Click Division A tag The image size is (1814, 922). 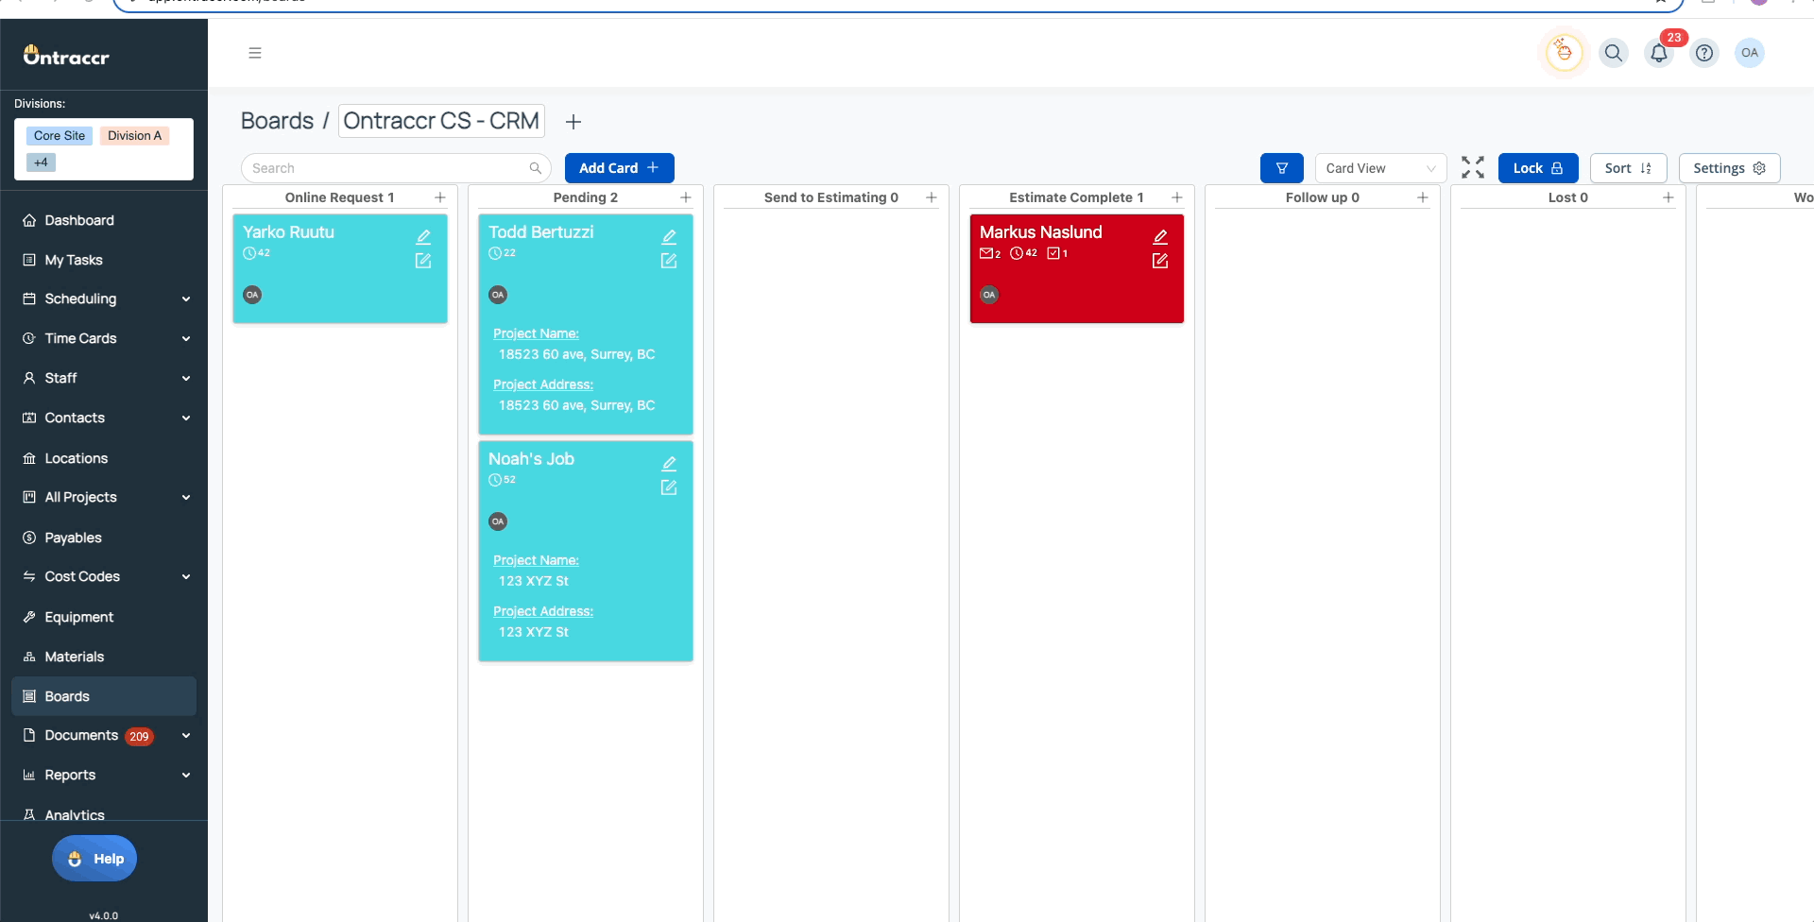(134, 136)
